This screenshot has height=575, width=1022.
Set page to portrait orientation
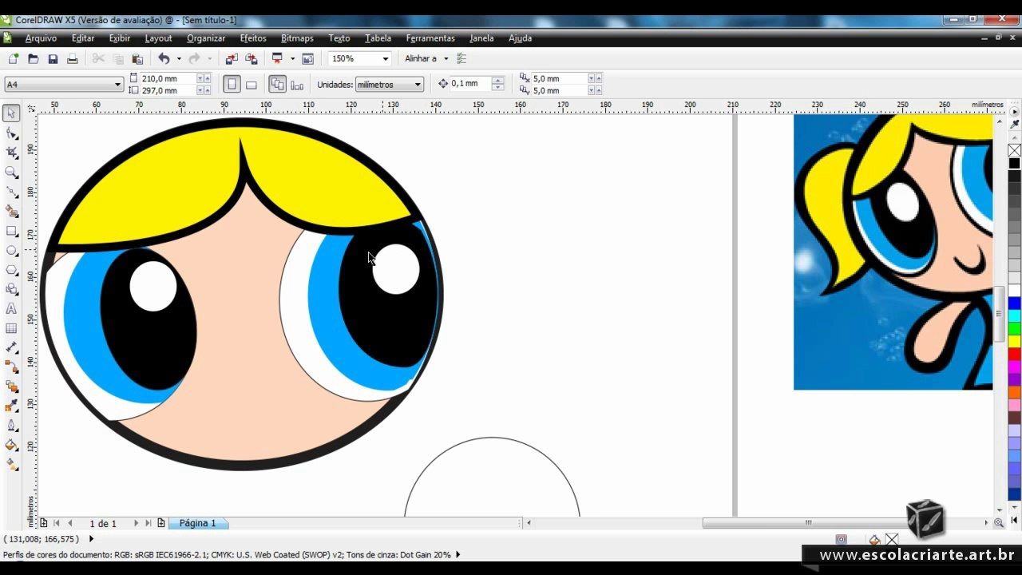tap(232, 84)
